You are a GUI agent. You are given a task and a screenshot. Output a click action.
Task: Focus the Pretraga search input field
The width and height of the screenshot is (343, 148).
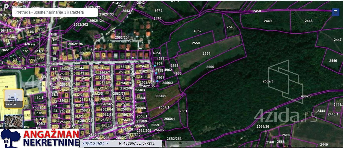[55, 12]
